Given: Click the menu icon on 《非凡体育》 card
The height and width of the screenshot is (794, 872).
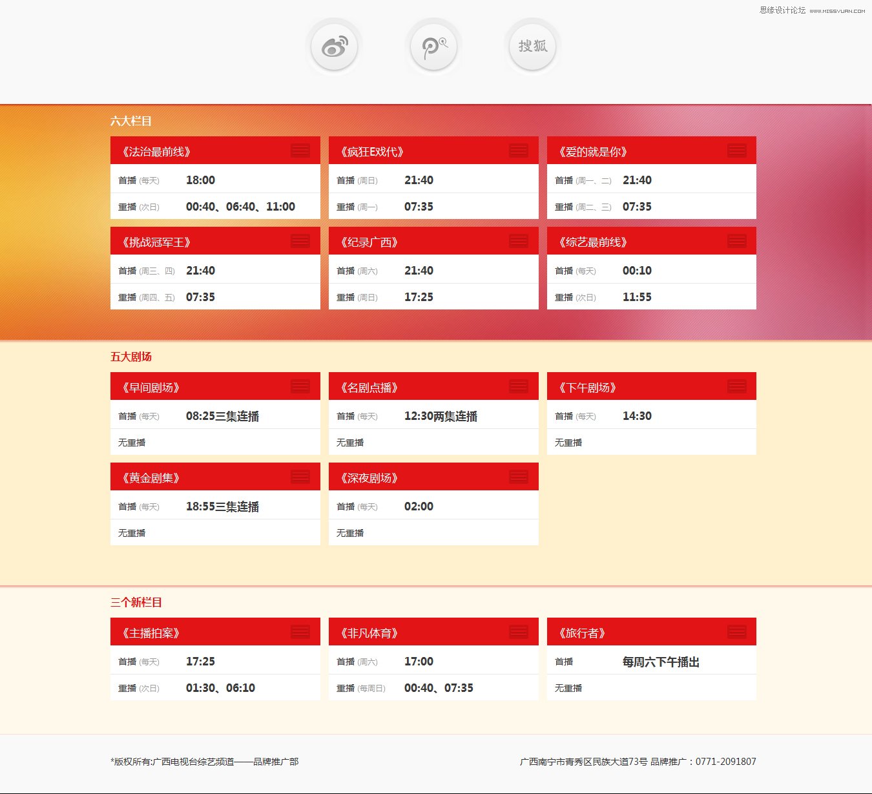Looking at the screenshot, I should (x=519, y=632).
